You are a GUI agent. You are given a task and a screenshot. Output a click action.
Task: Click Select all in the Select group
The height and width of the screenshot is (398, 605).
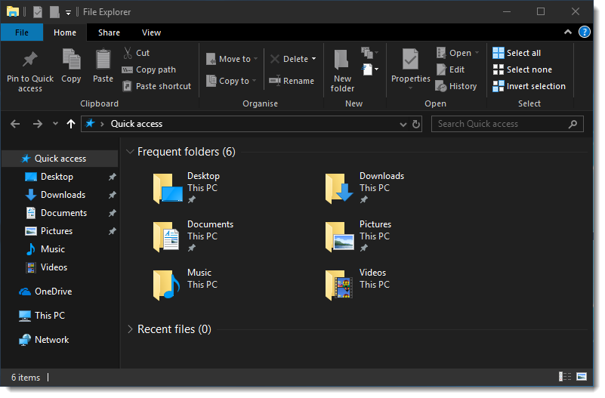pyautogui.click(x=517, y=53)
